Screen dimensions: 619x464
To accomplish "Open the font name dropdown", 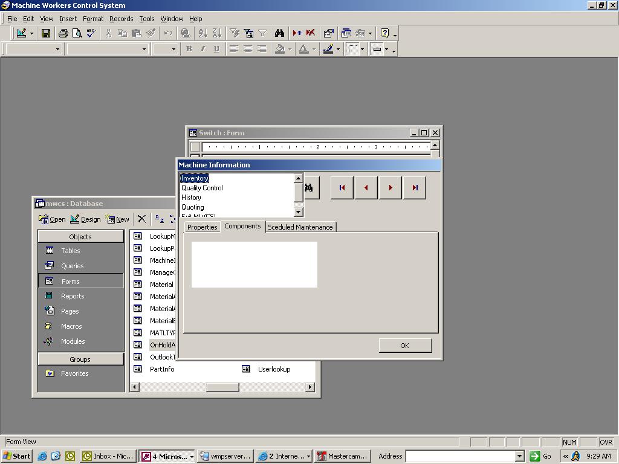I will [x=144, y=49].
